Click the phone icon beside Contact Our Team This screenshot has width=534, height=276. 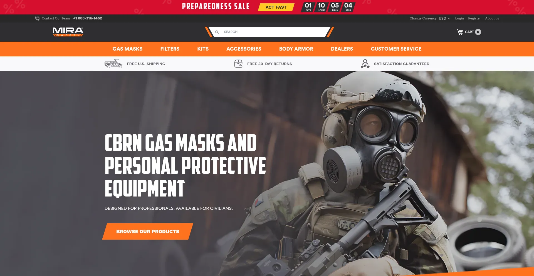(x=37, y=18)
